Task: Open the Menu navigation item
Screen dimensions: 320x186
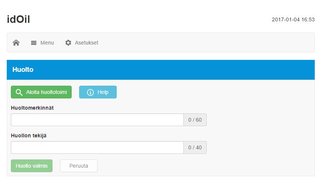Action: tap(42, 43)
